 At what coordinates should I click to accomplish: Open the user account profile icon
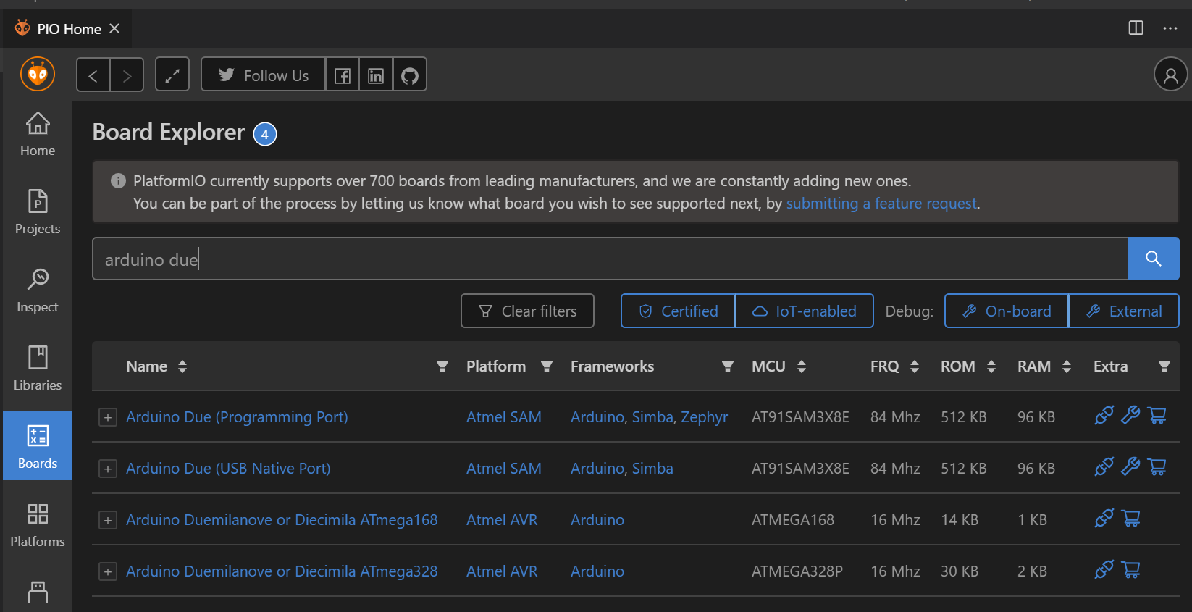[x=1170, y=75]
